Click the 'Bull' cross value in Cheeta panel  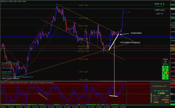[x=167, y=96]
